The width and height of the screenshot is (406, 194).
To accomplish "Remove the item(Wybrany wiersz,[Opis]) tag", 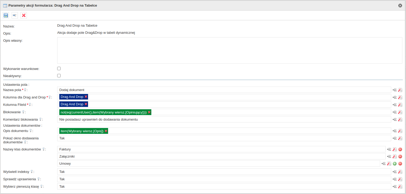I will 106,131.
